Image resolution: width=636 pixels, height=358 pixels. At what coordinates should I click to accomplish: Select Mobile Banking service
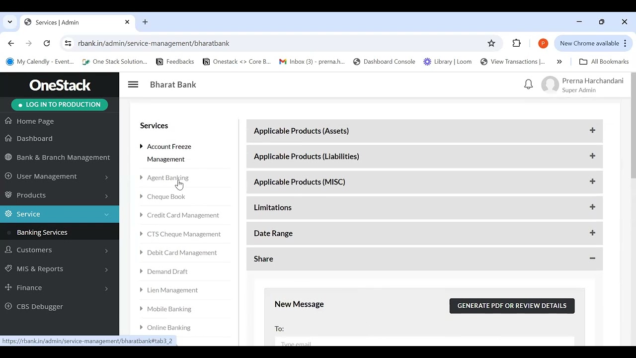(x=169, y=309)
